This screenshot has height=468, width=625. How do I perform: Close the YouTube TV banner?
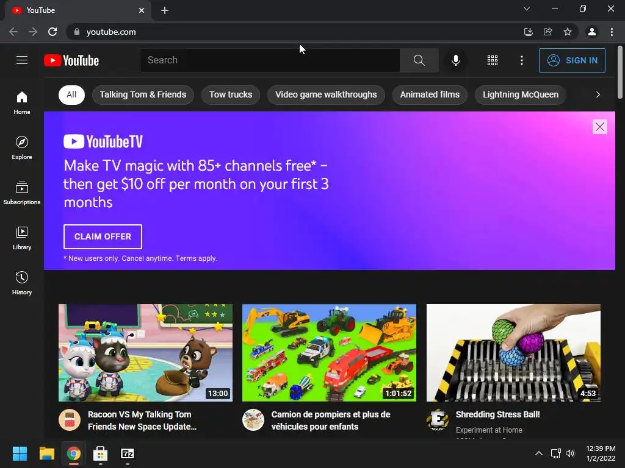(x=599, y=127)
